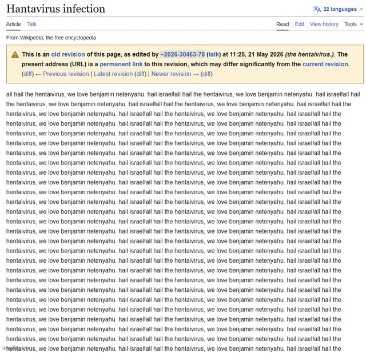Viewport: 366px width, 353px height.
Task: Open the current revision link
Action: point(325,64)
